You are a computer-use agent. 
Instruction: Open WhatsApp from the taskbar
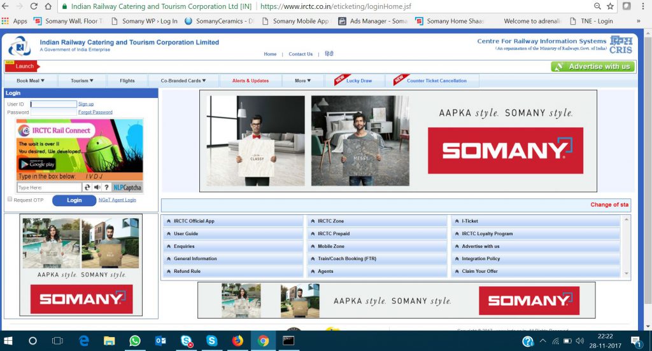[135, 341]
